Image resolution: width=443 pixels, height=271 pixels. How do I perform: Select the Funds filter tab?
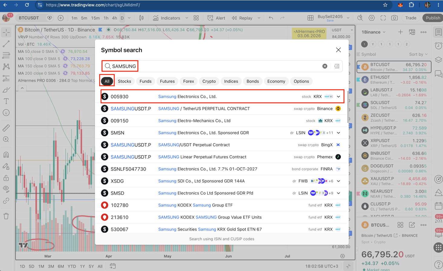point(145,81)
